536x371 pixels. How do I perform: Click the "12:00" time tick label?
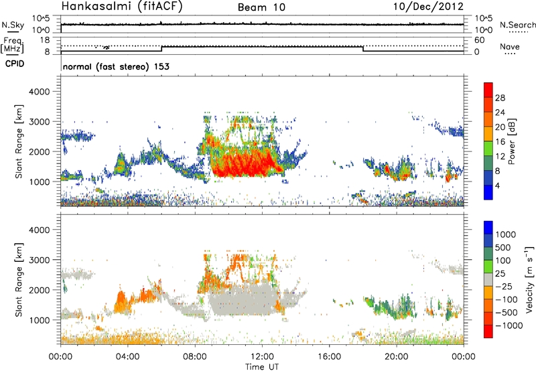(x=262, y=357)
